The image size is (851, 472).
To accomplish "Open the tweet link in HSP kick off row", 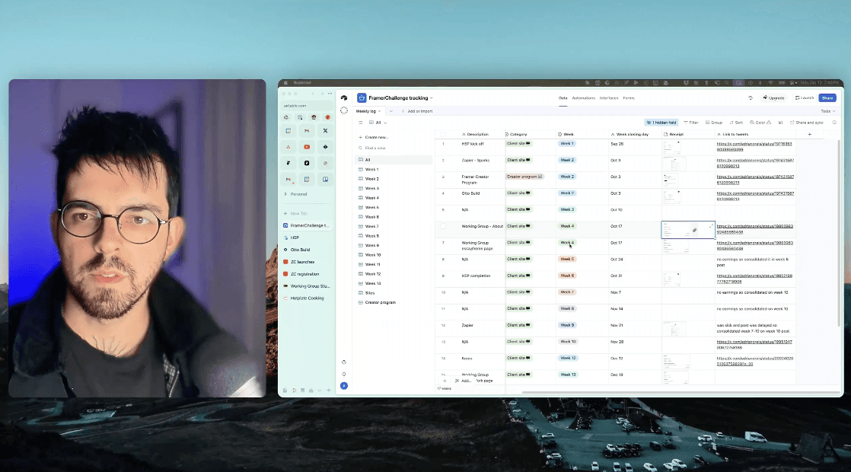I will pos(754,146).
